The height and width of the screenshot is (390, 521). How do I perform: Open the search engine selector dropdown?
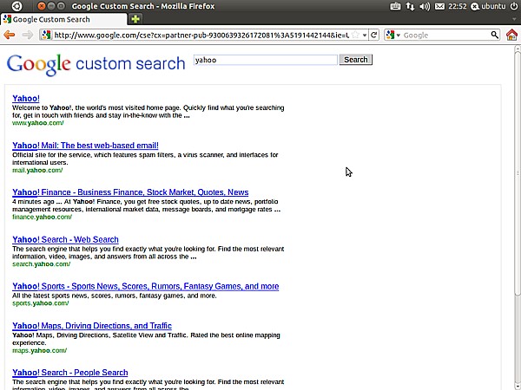point(398,35)
